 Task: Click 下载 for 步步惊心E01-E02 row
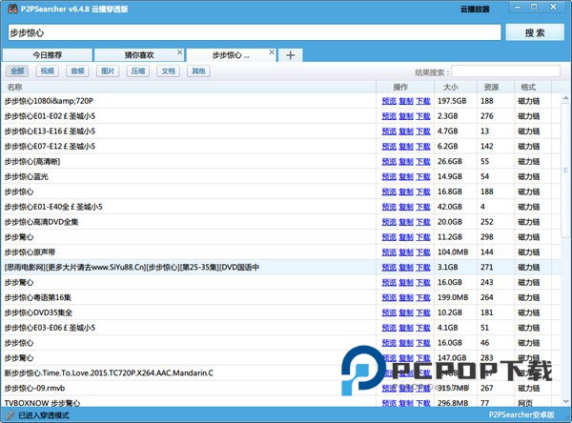[423, 116]
